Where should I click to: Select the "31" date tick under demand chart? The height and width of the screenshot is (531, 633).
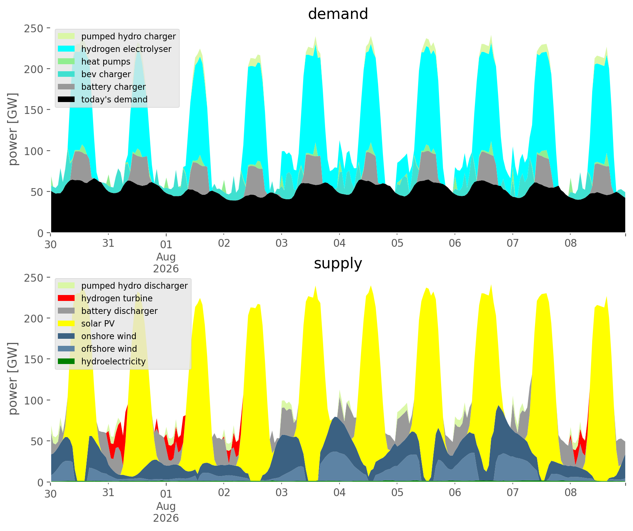click(x=108, y=244)
